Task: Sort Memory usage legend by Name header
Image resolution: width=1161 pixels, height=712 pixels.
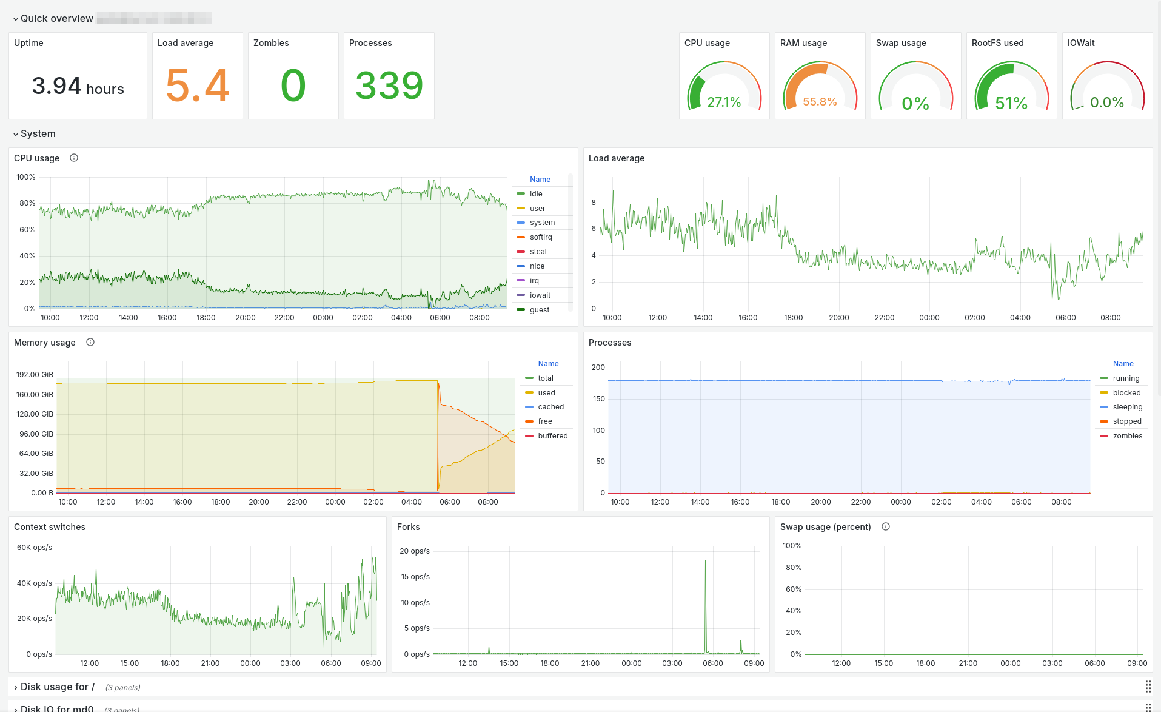Action: click(548, 364)
